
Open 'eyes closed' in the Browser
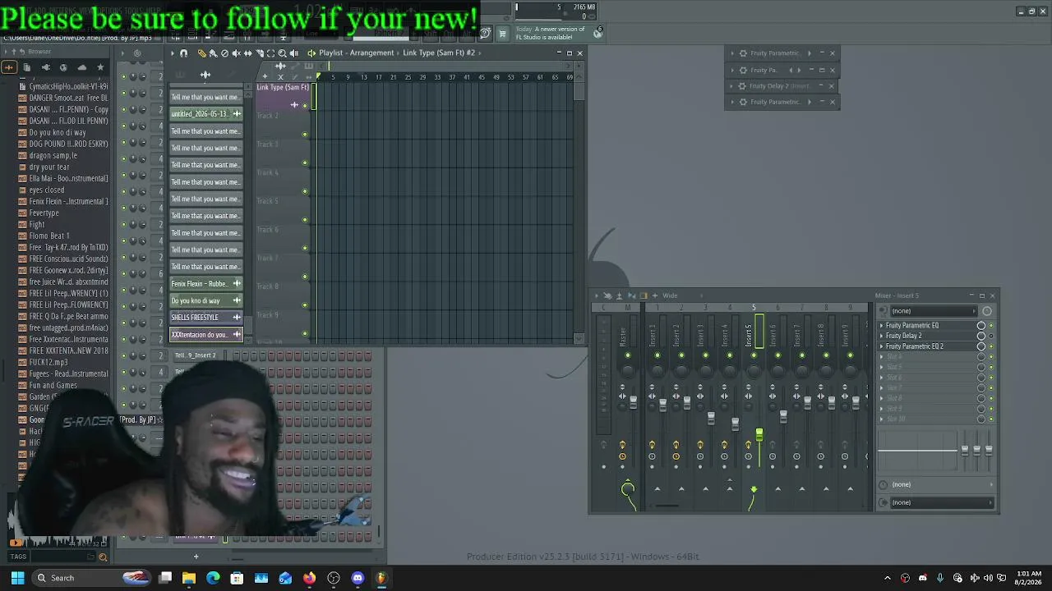coord(47,190)
